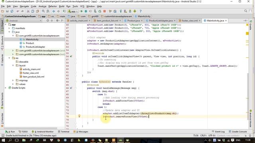
Task: Open the Help question mark icon
Action: pyautogui.click(x=141, y=11)
